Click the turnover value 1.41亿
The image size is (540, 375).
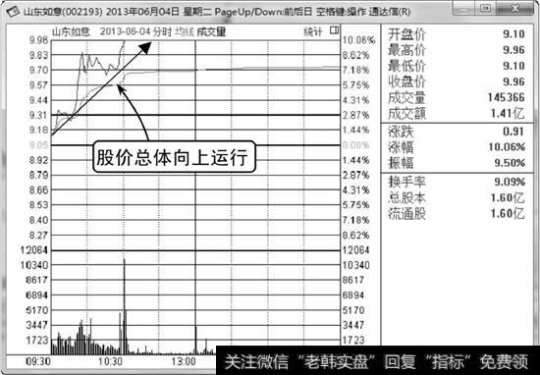[508, 113]
